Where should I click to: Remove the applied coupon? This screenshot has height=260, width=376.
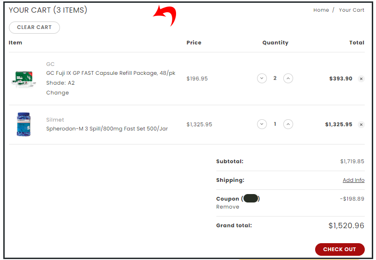[228, 207]
